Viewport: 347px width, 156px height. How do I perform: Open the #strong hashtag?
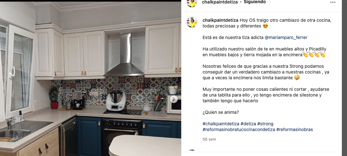click(265, 124)
